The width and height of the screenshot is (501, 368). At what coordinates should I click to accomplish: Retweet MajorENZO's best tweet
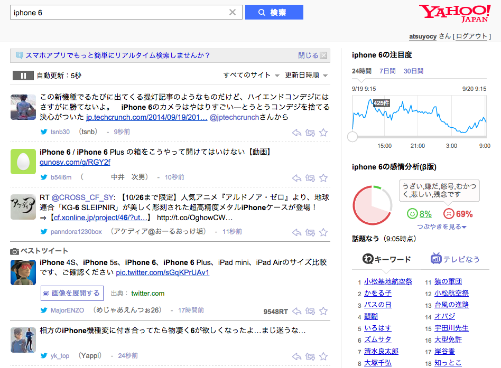click(310, 311)
